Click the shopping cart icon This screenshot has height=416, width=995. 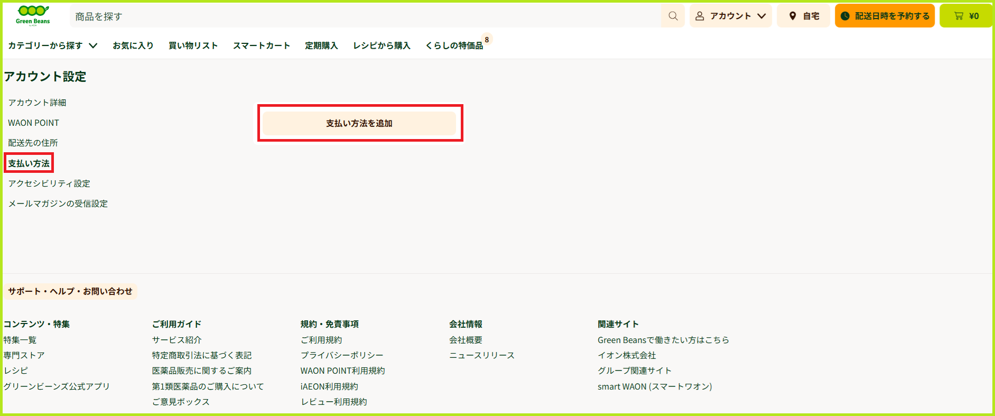[x=959, y=16]
